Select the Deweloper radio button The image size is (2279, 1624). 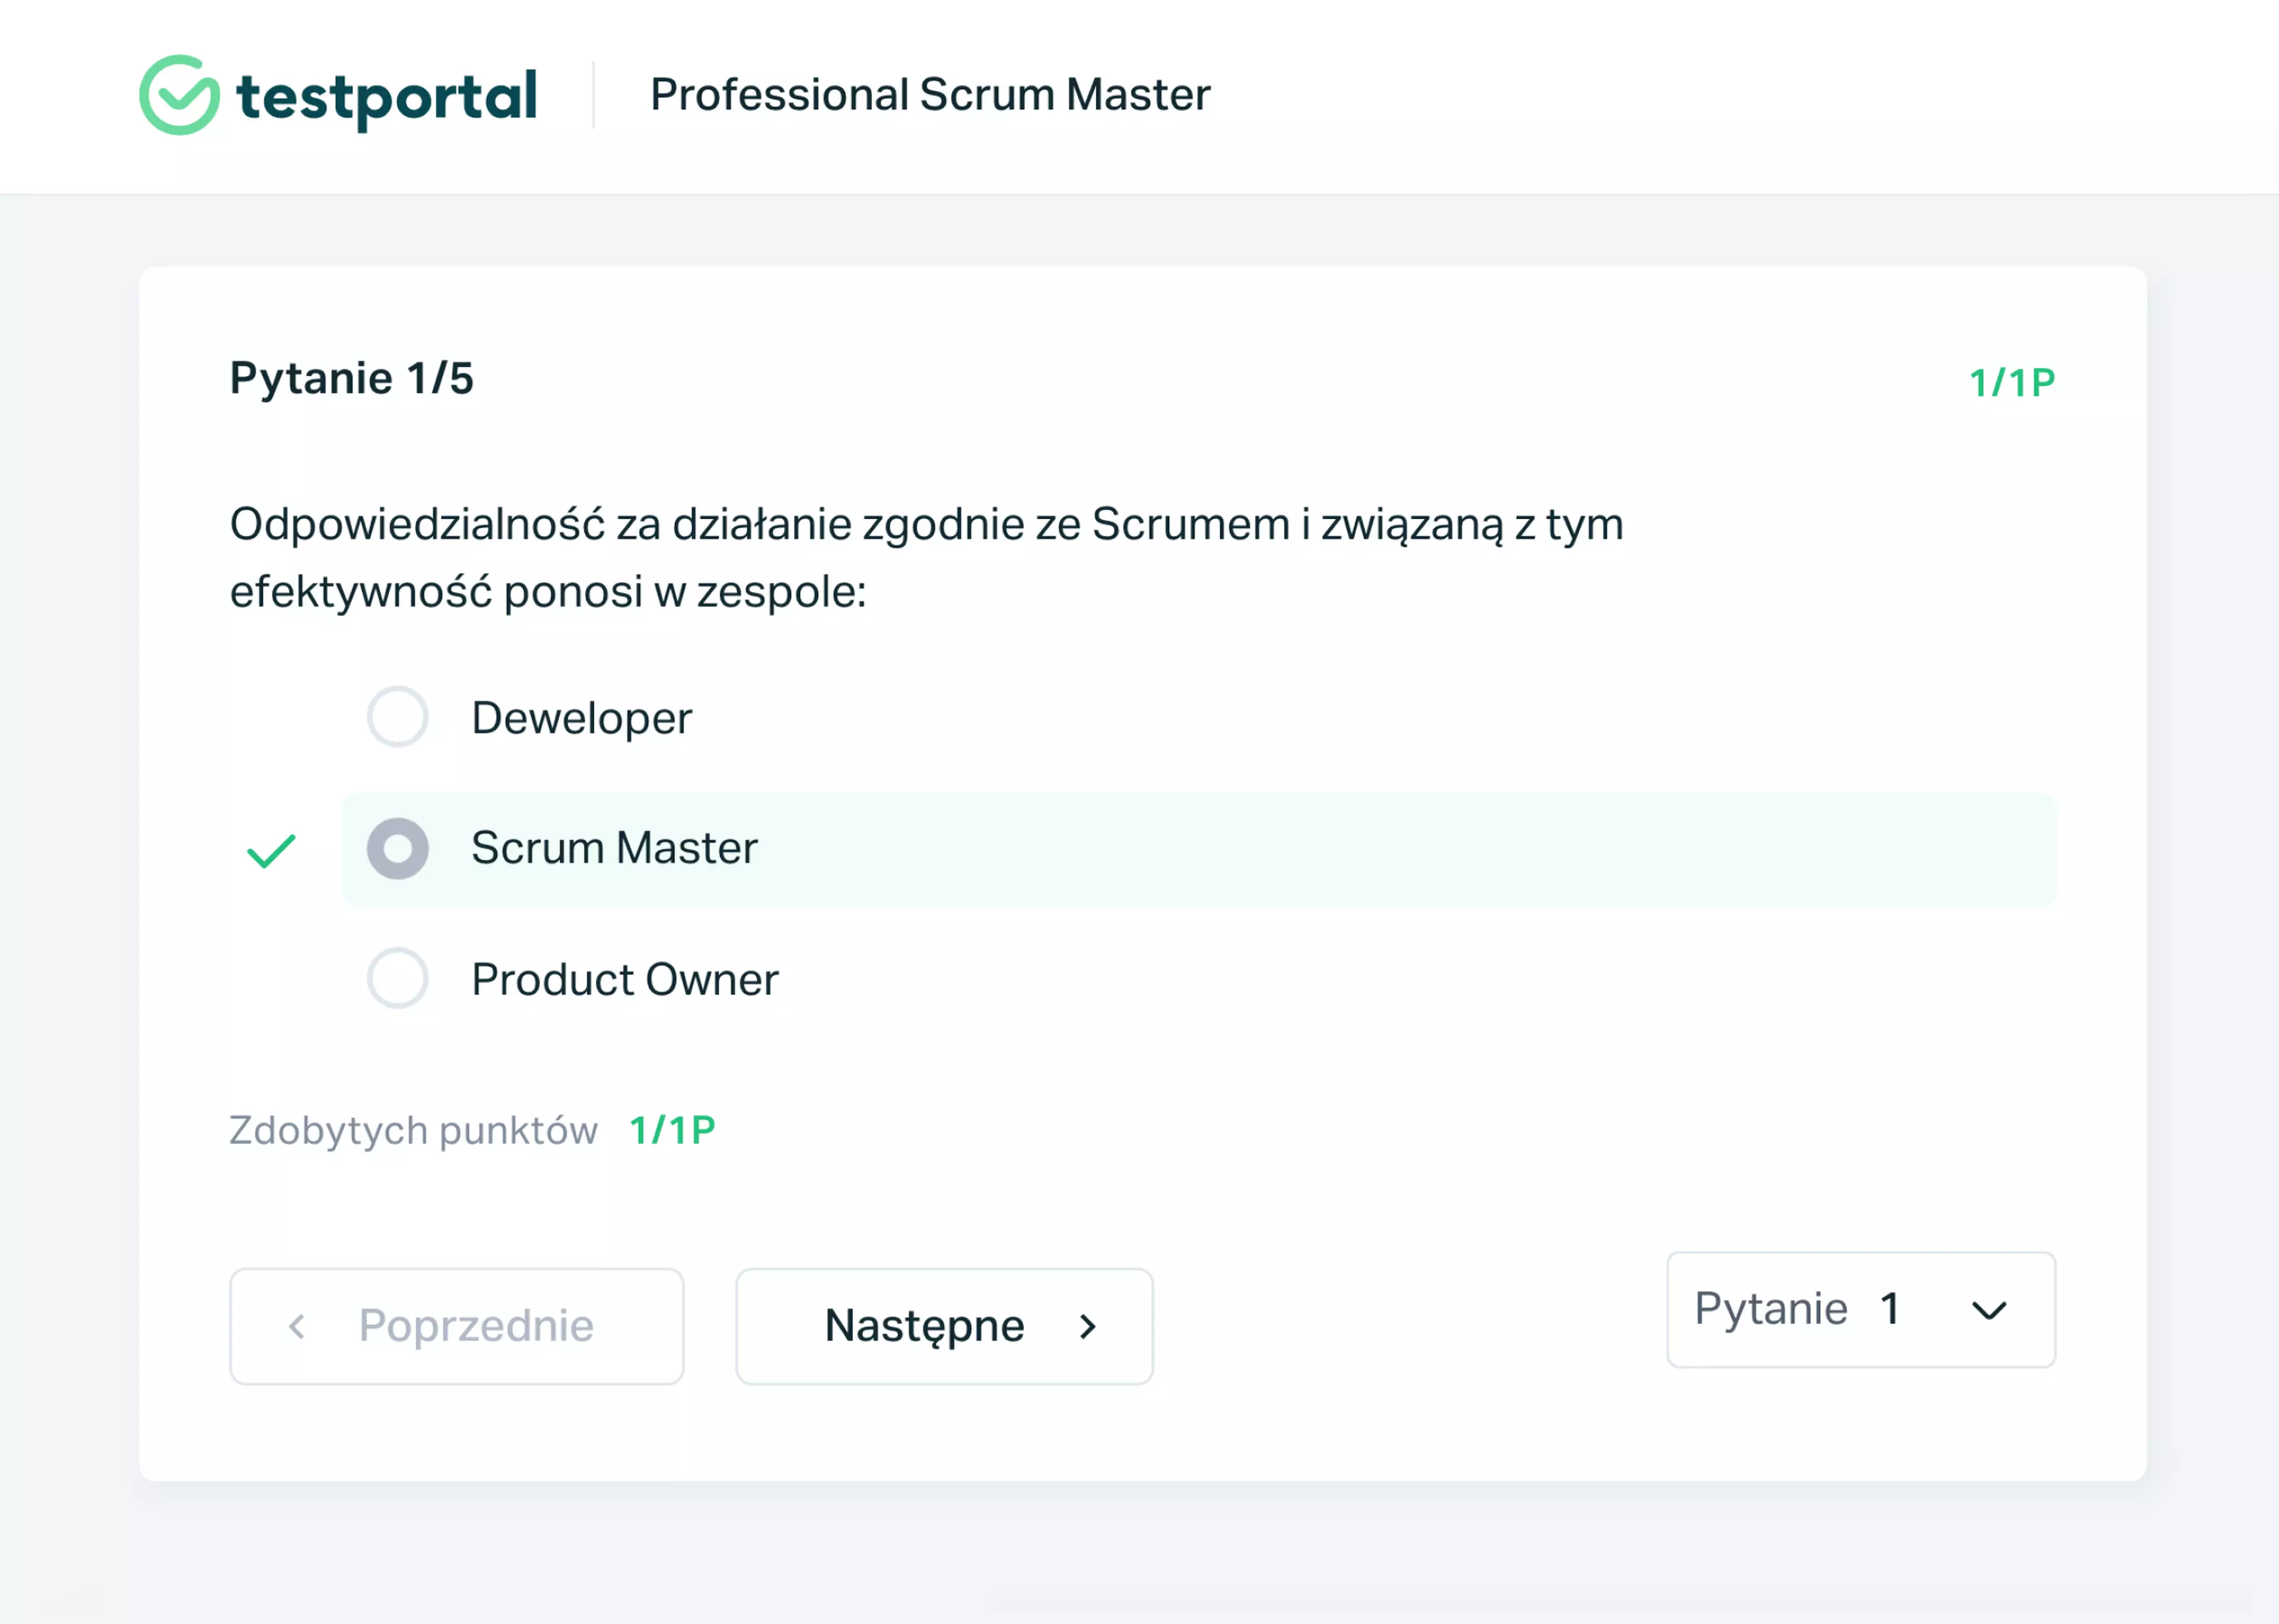click(x=397, y=717)
